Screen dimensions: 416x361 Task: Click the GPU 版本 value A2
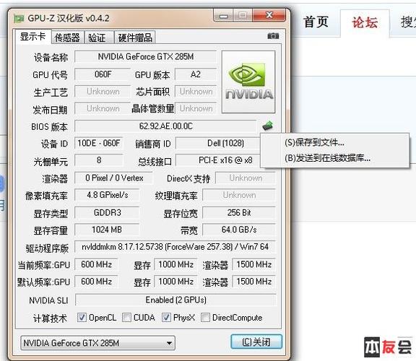pos(196,74)
